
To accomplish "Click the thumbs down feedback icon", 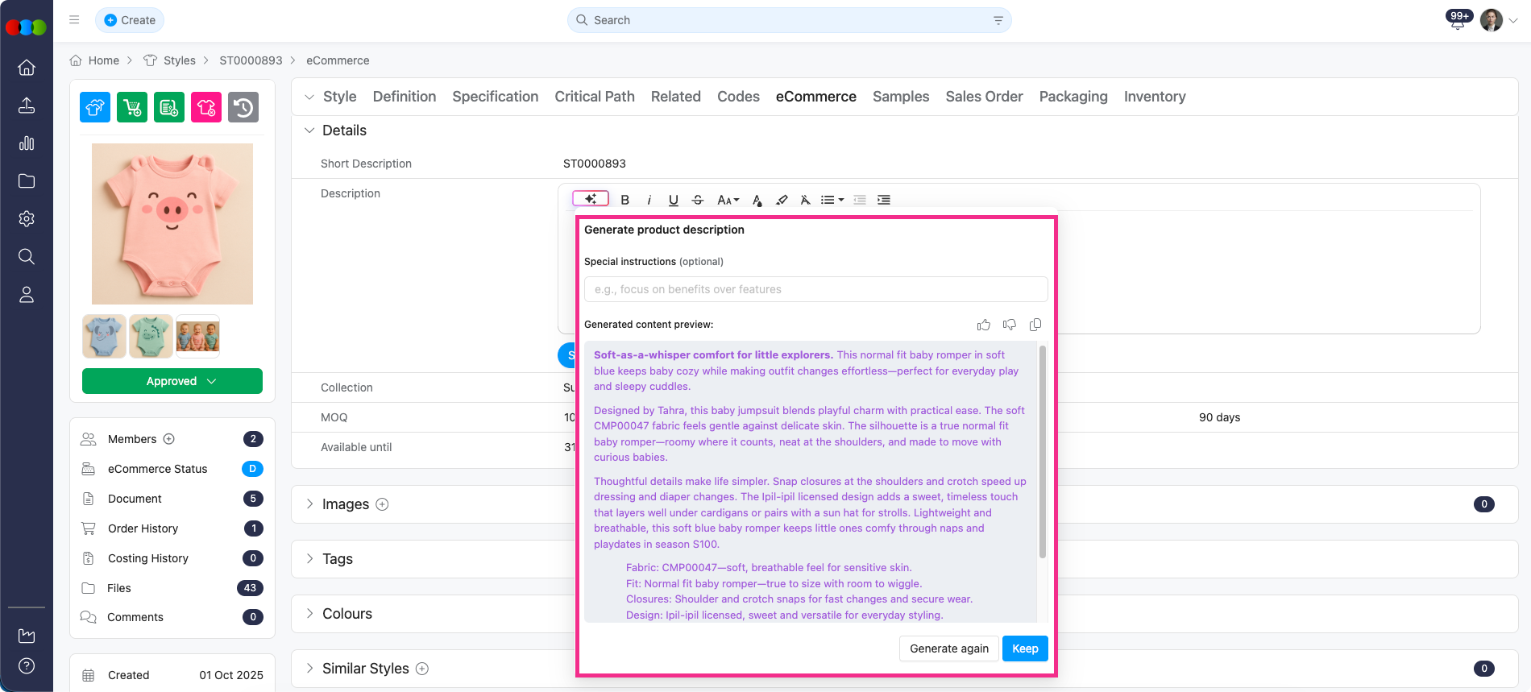I will [1009, 325].
